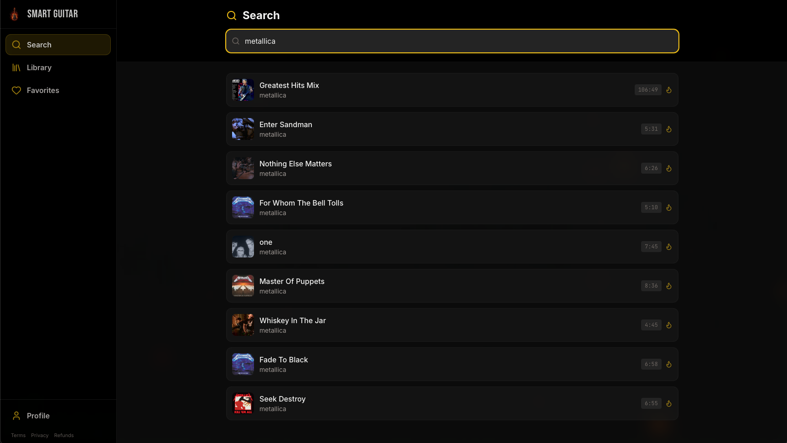Click the duration badge on For Whom The Bell Tolls
The width and height of the screenshot is (787, 443).
tap(651, 207)
